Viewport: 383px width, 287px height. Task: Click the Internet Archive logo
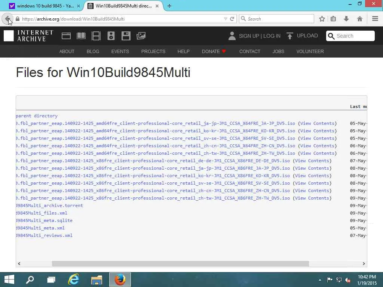28,36
